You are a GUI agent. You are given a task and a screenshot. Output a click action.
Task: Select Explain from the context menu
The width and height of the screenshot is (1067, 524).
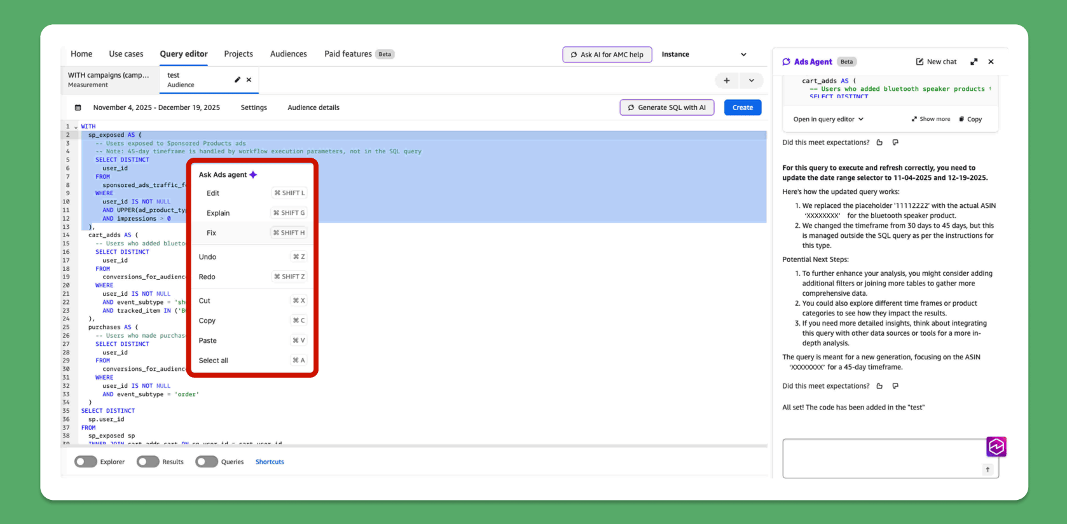click(x=252, y=213)
